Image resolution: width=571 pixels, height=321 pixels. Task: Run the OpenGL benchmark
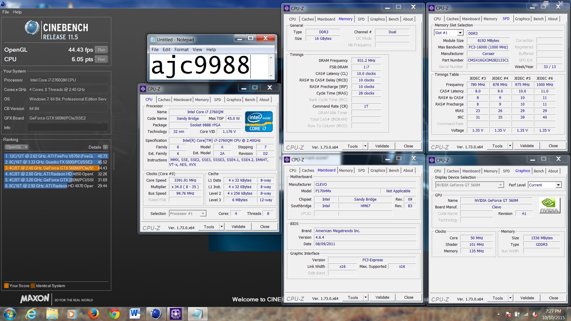[x=101, y=50]
